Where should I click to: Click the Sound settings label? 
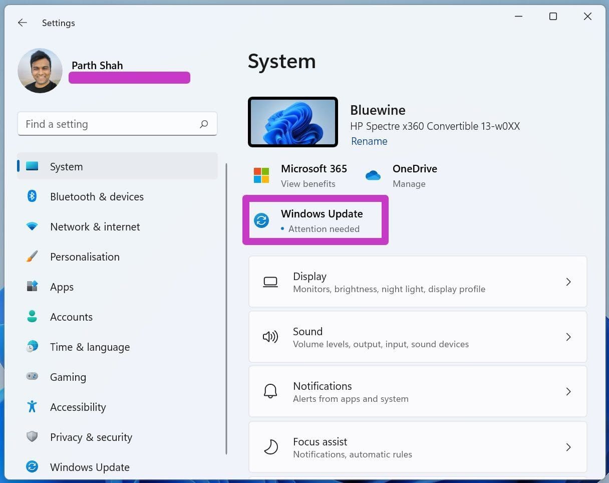(308, 331)
